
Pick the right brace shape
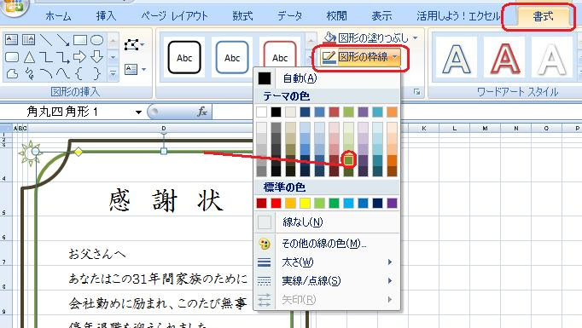[x=96, y=74]
